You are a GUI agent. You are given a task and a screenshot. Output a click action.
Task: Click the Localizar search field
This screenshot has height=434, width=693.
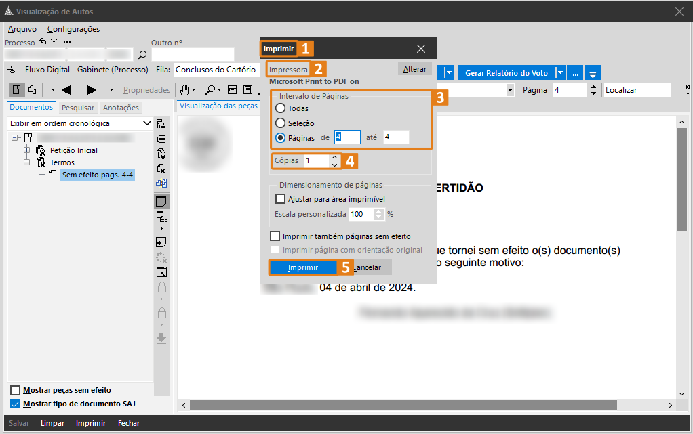pos(637,90)
